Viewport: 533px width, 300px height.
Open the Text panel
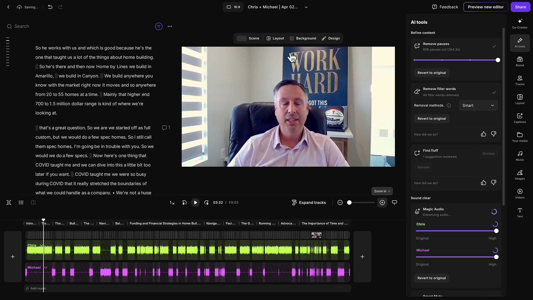pyautogui.click(x=520, y=212)
